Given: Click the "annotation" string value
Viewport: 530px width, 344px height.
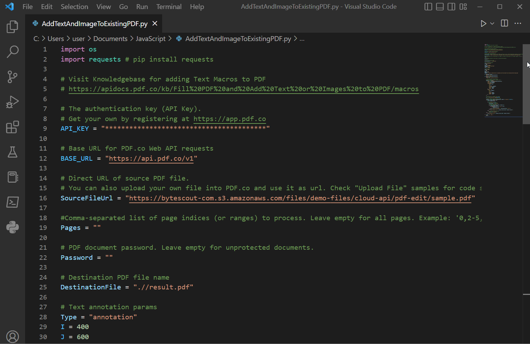Looking at the screenshot, I should (x=113, y=317).
